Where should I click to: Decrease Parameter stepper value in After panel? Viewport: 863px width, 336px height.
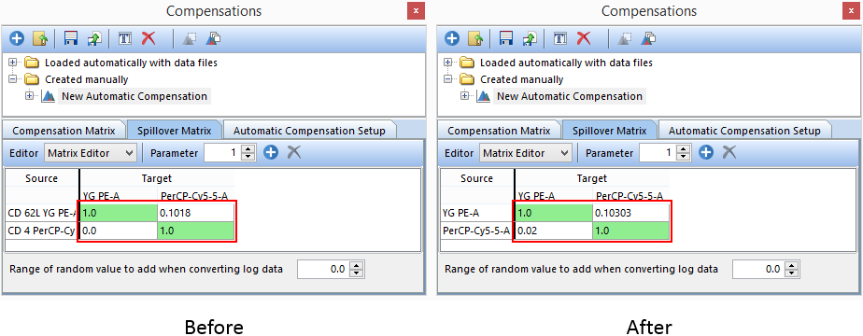pos(684,157)
